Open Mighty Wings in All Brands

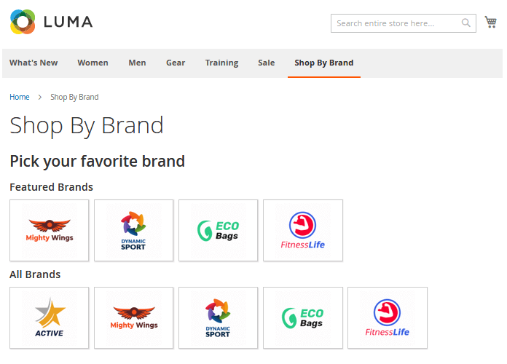click(x=133, y=318)
